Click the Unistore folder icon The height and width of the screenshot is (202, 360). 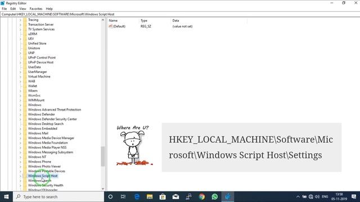25,48
